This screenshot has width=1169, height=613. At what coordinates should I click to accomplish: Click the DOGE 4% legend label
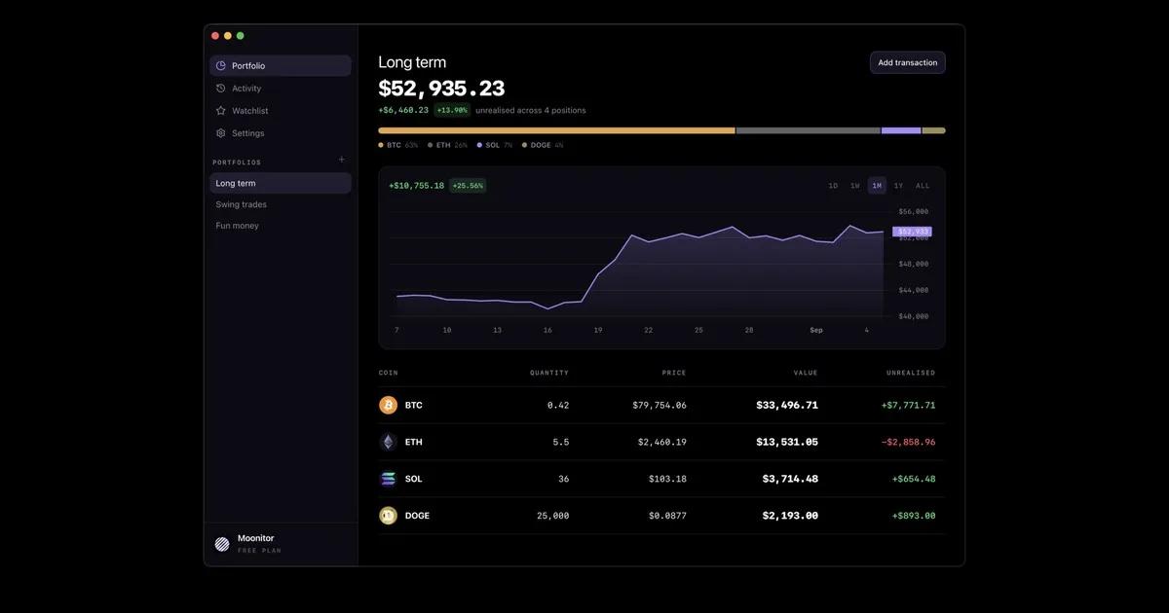(x=543, y=145)
